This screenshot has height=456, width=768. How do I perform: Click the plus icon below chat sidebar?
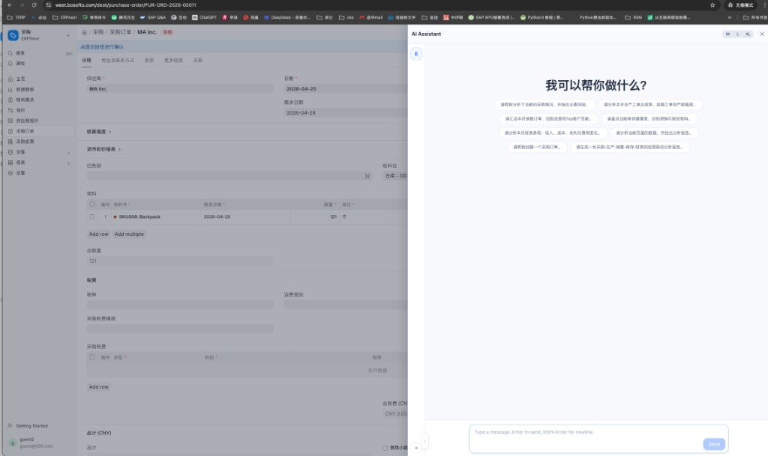tap(416, 448)
